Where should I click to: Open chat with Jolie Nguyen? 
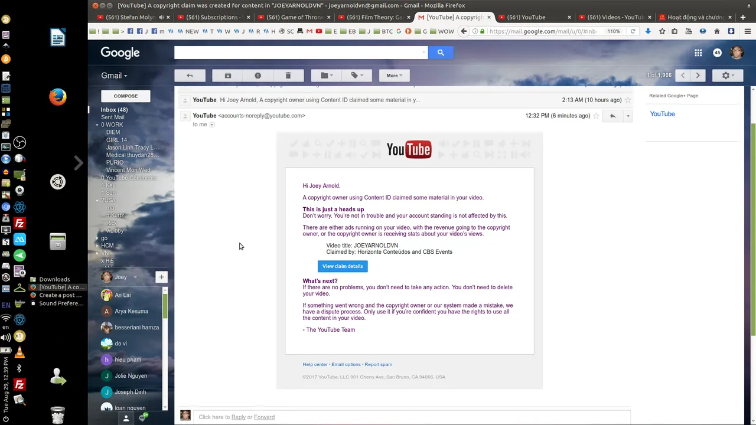[130, 375]
